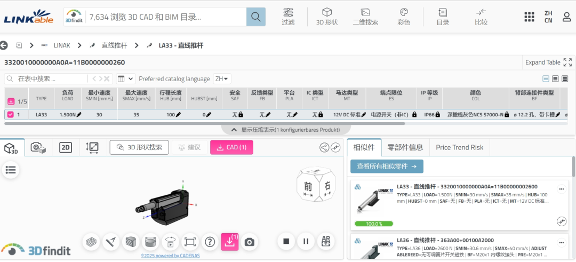Go to the LINAK breadcrumb

62,45
